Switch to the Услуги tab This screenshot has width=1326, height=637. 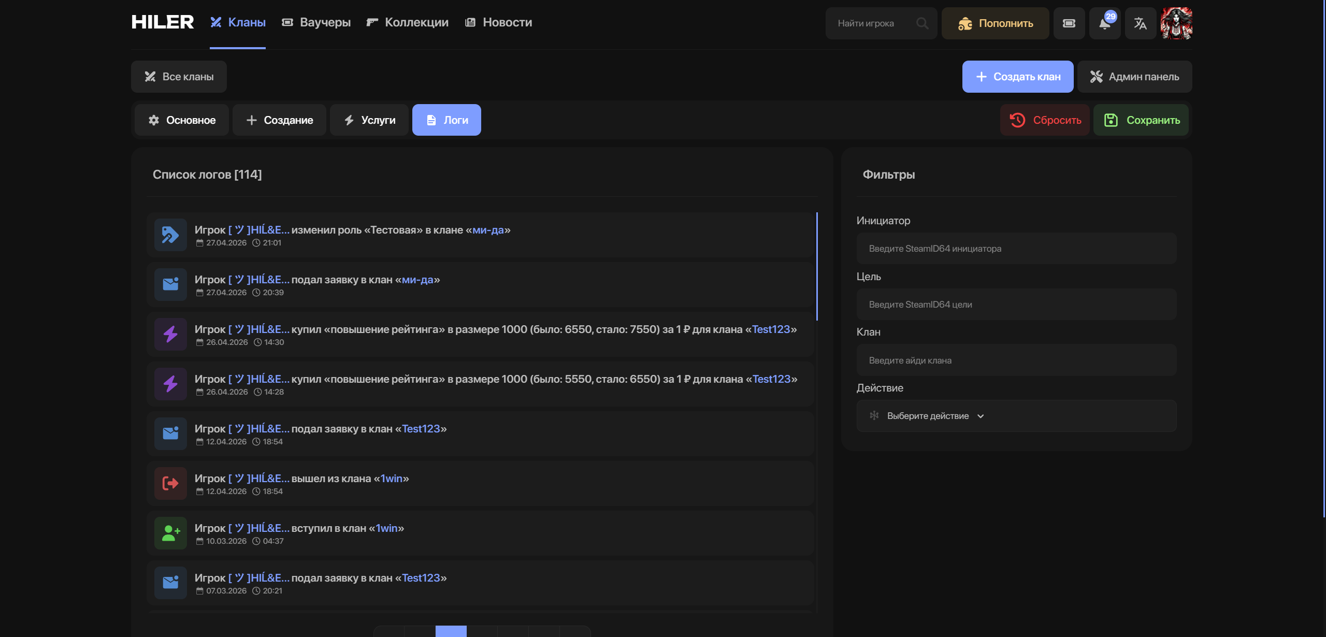click(369, 120)
